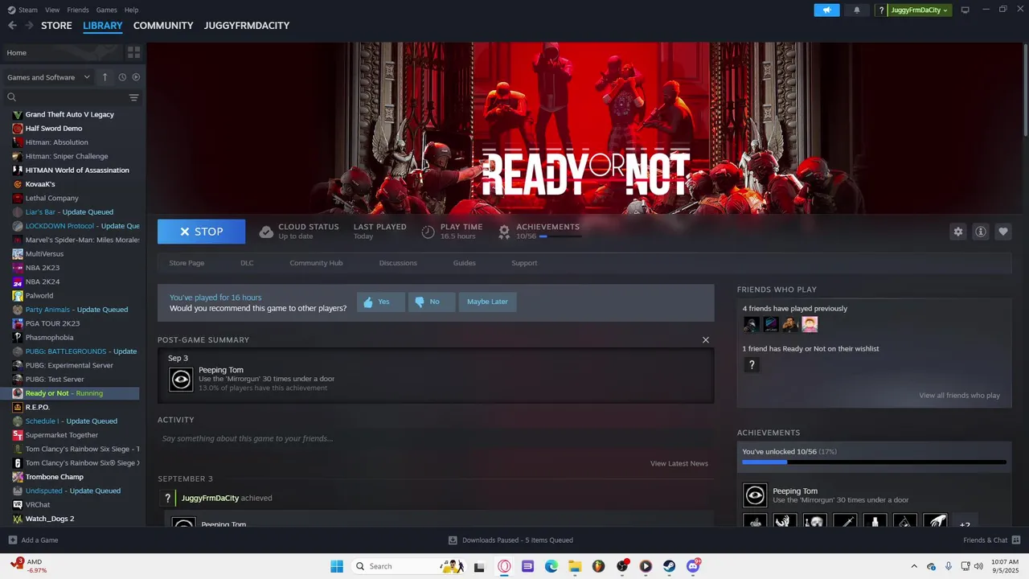Open the Support tab
The image size is (1029, 579).
click(524, 263)
